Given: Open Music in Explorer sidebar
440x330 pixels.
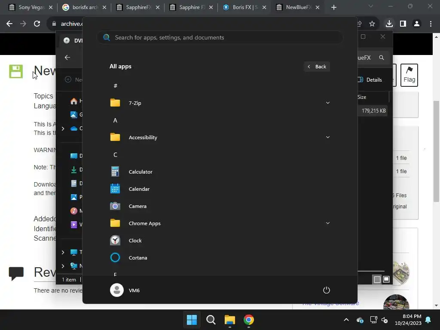Looking at the screenshot, I should (76, 211).
